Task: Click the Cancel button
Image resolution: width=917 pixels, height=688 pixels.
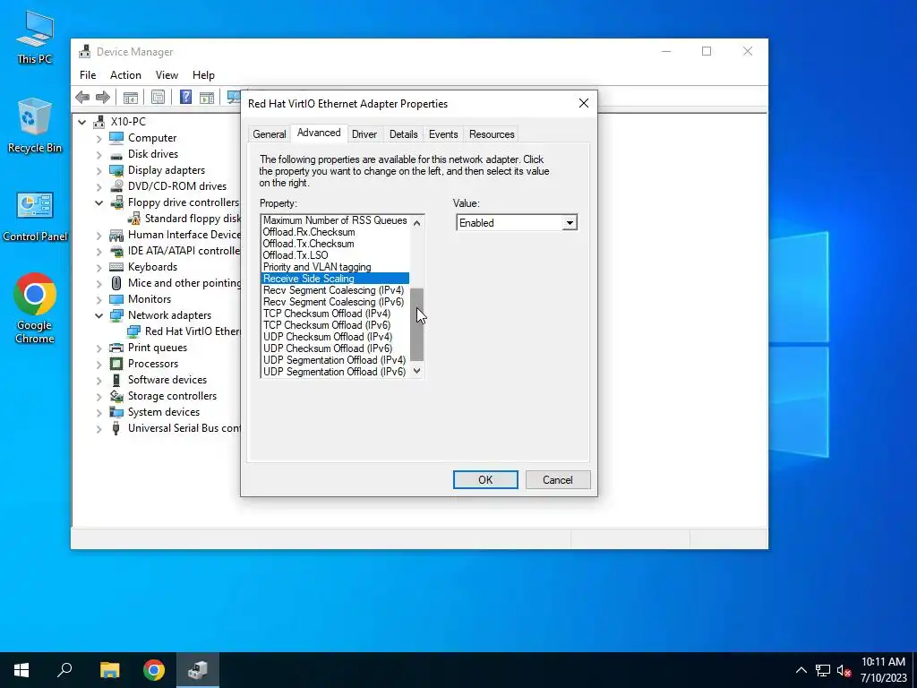Action: point(557,480)
